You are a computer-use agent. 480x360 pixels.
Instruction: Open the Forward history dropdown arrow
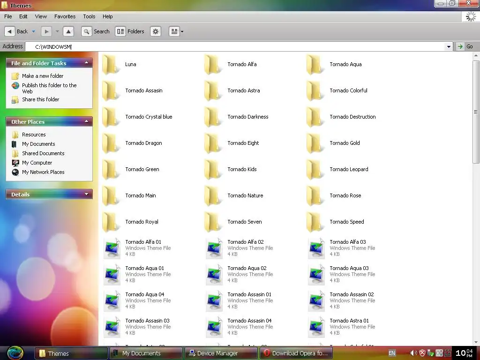tap(57, 31)
